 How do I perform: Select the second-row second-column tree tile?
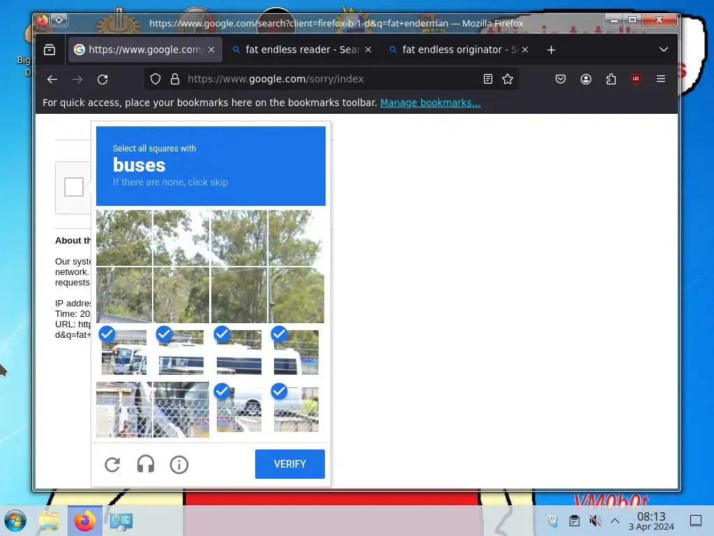[x=181, y=295]
